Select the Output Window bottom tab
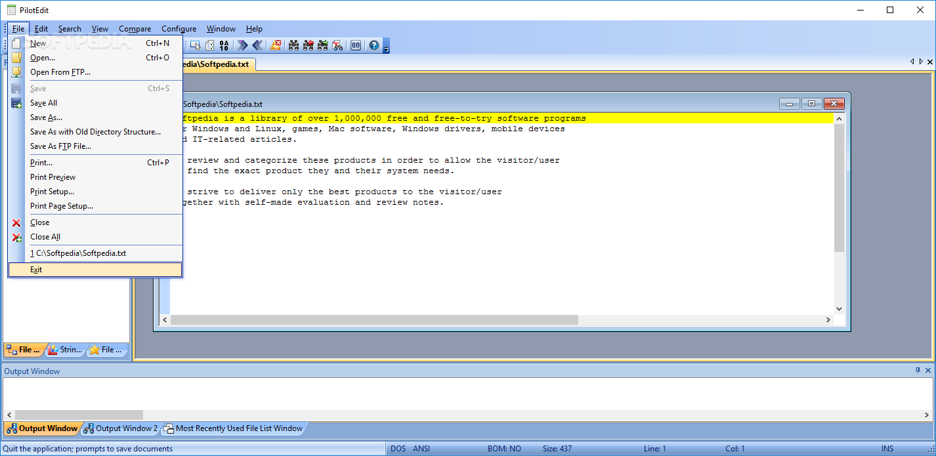Image resolution: width=936 pixels, height=456 pixels. tap(43, 428)
